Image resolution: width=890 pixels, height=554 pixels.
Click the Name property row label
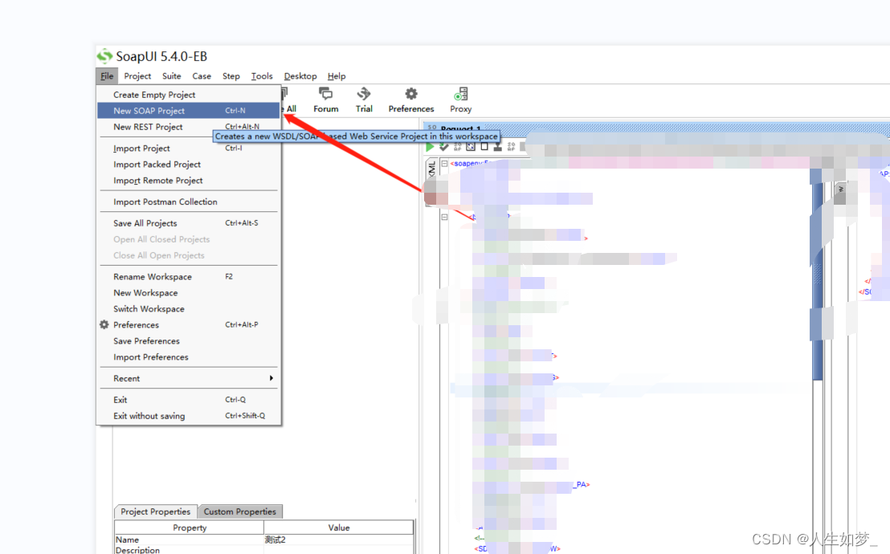click(189, 540)
